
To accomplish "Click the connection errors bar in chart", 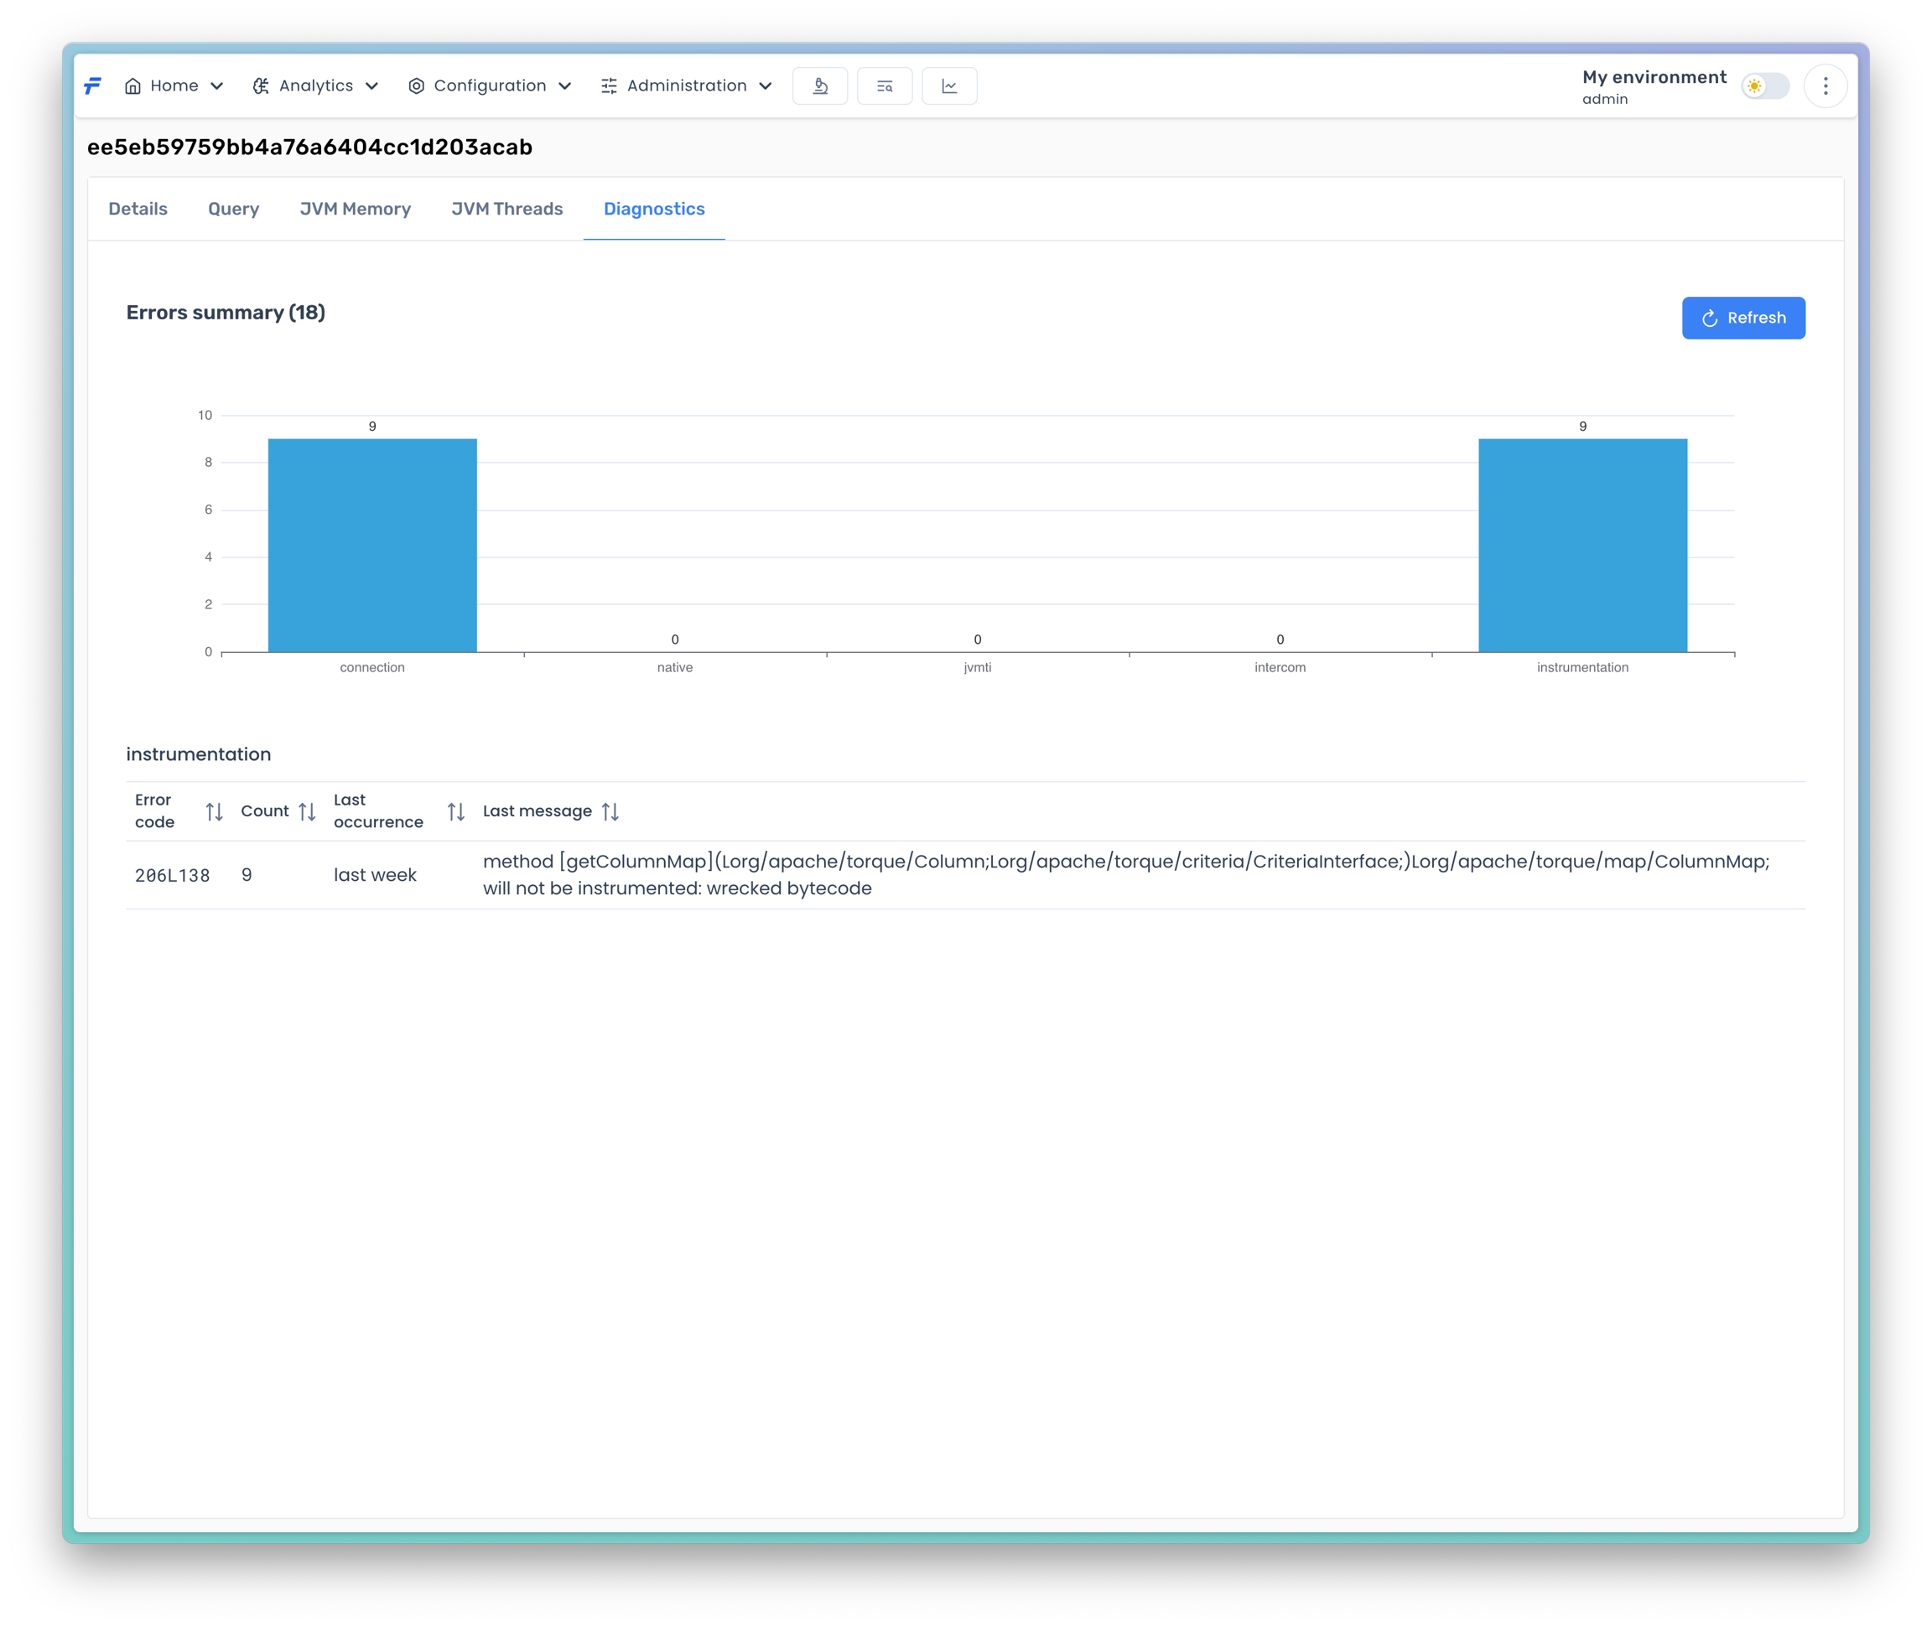I will coord(372,545).
